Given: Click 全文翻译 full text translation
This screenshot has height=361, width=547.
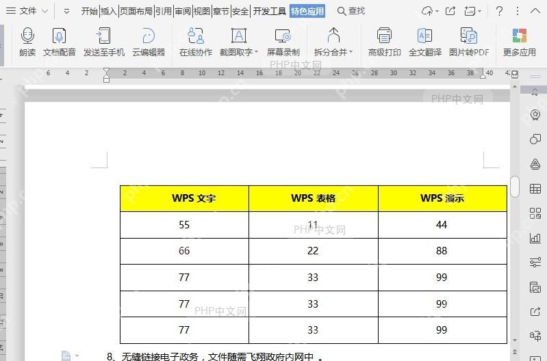Looking at the screenshot, I should point(425,42).
